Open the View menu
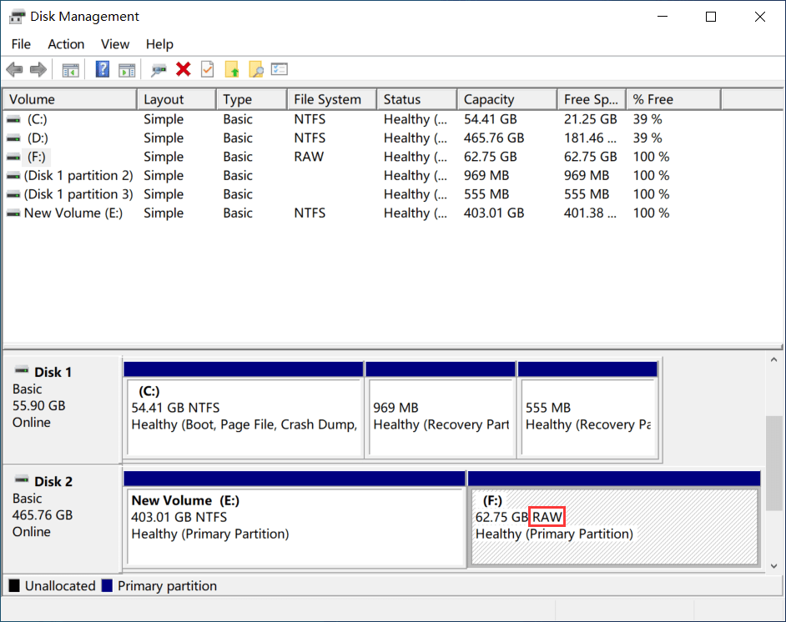 115,44
